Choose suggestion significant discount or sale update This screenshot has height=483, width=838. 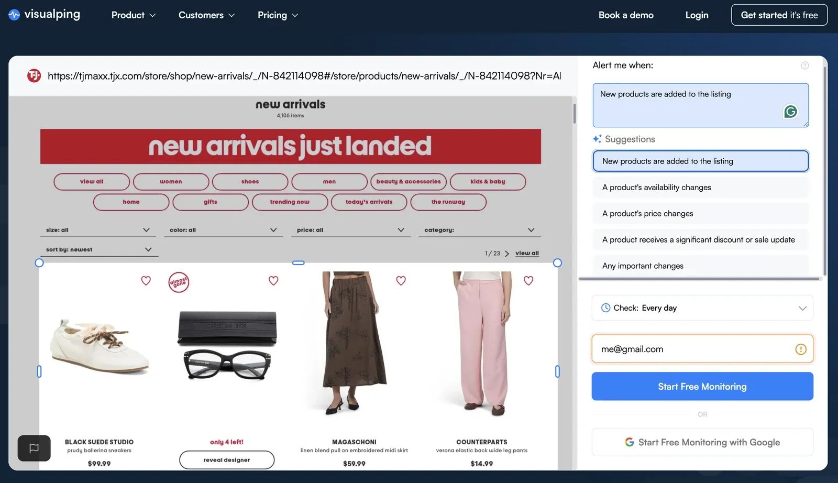tap(701, 240)
